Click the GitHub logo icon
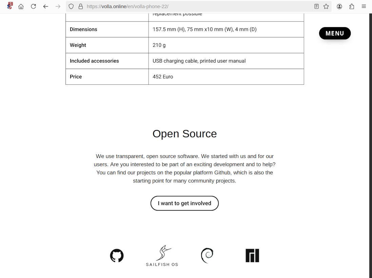 click(117, 256)
